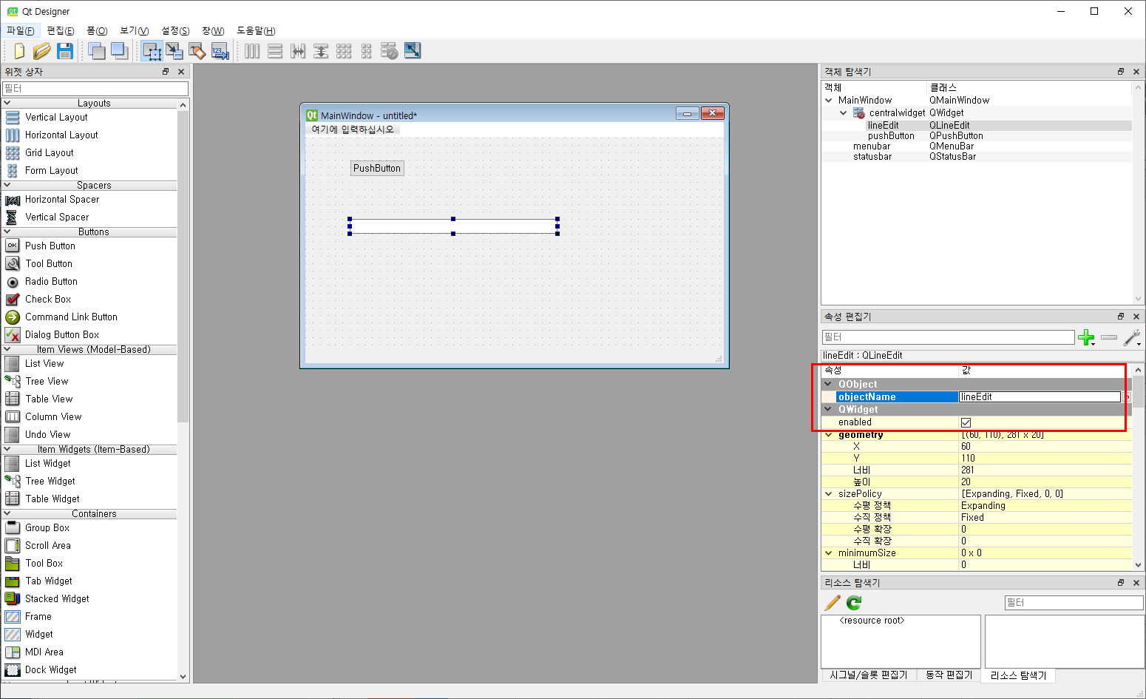
Task: Switch to 리소스 탐색기 tab
Action: 1018,675
